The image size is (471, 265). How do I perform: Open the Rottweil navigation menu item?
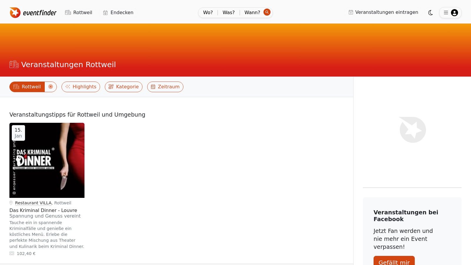(79, 12)
